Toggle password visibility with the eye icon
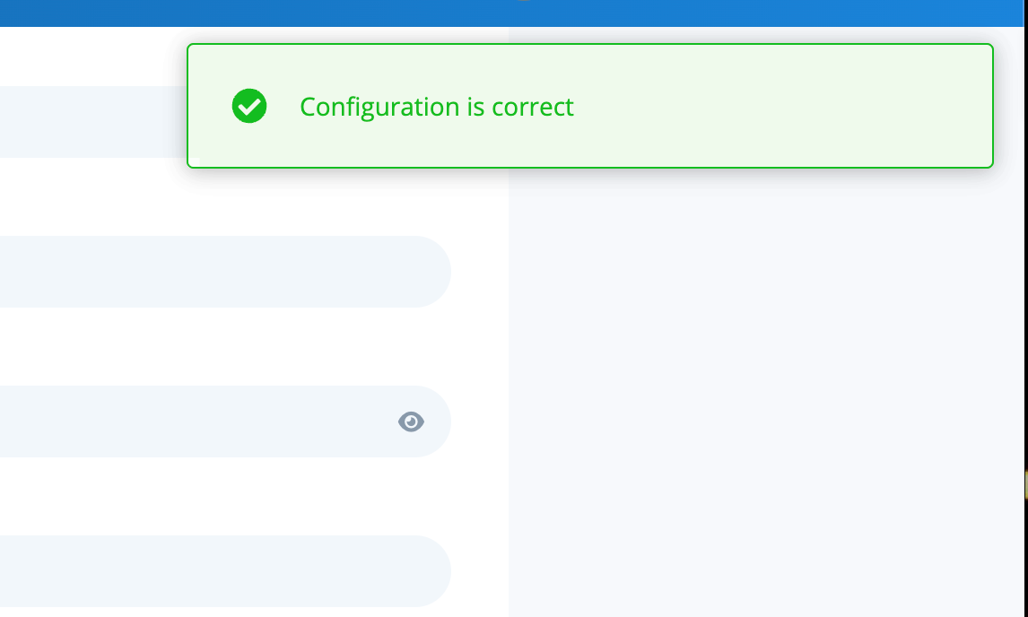Image resolution: width=1028 pixels, height=617 pixels. click(411, 421)
